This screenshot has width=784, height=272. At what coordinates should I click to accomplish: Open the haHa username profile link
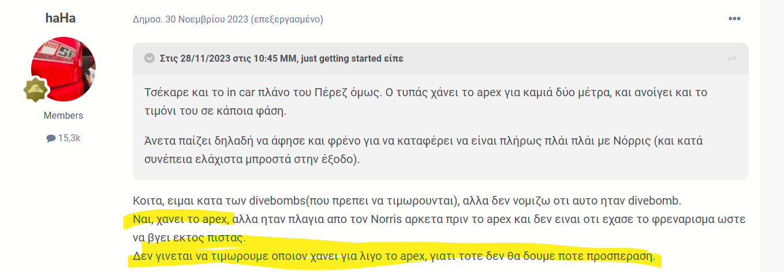tap(60, 18)
